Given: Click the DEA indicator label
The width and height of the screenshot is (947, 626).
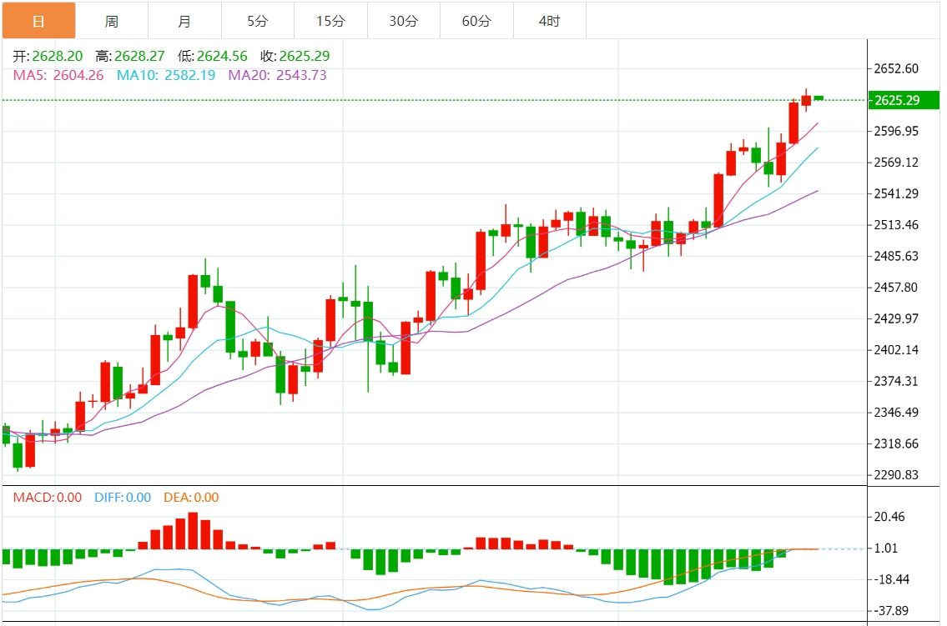Looking at the screenshot, I should (x=191, y=498).
